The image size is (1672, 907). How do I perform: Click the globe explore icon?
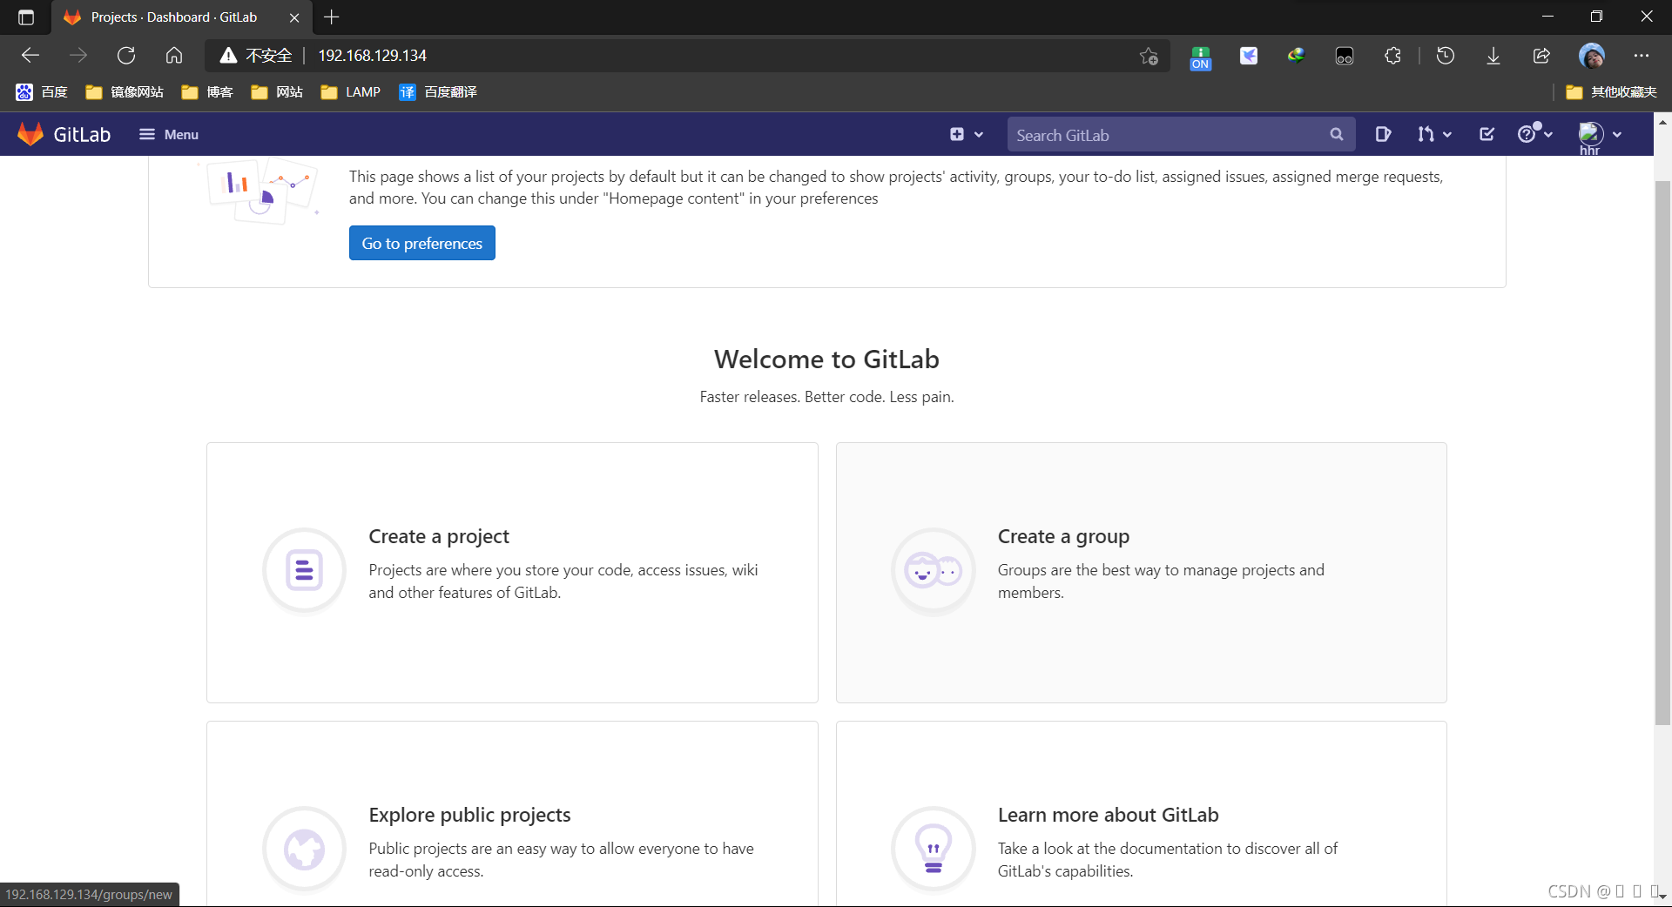click(305, 850)
